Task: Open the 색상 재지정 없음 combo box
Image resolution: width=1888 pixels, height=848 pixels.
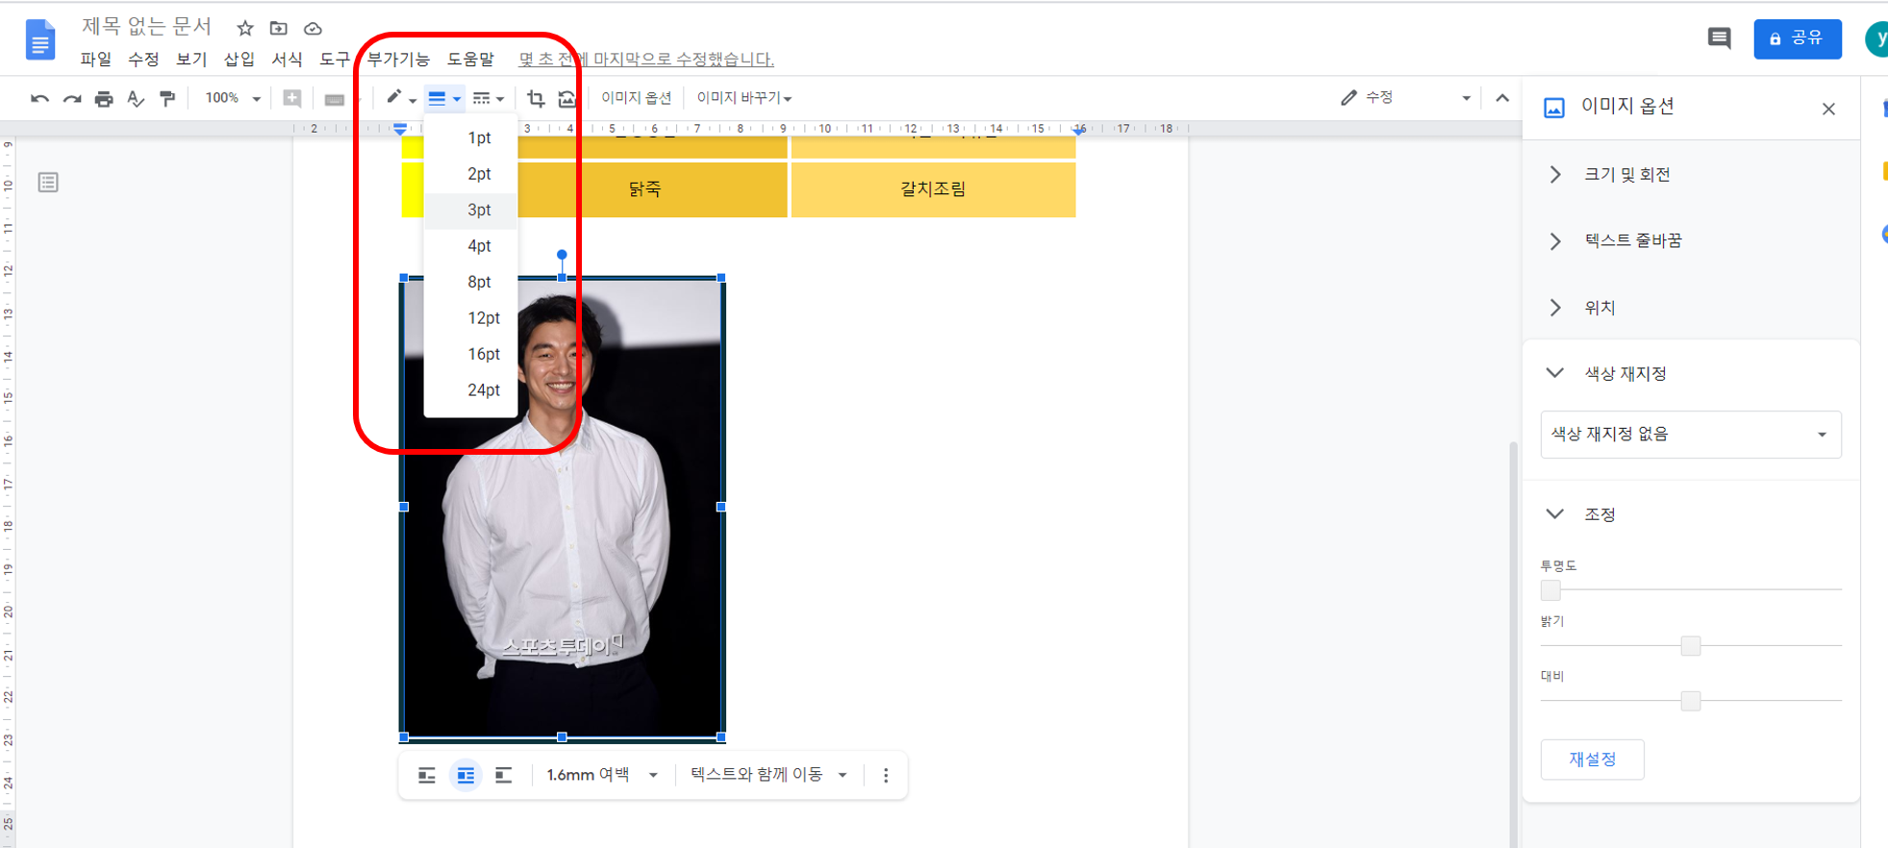Action: pyautogui.click(x=1691, y=434)
